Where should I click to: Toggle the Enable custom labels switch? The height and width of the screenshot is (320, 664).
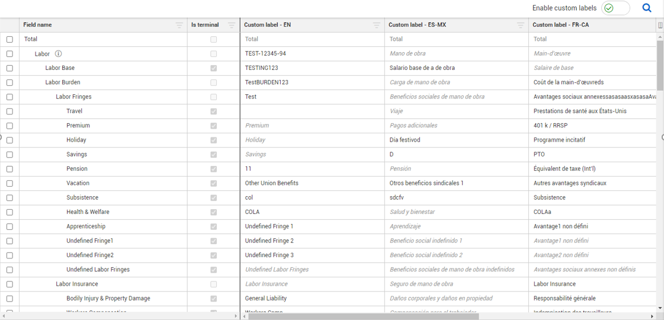pyautogui.click(x=615, y=8)
